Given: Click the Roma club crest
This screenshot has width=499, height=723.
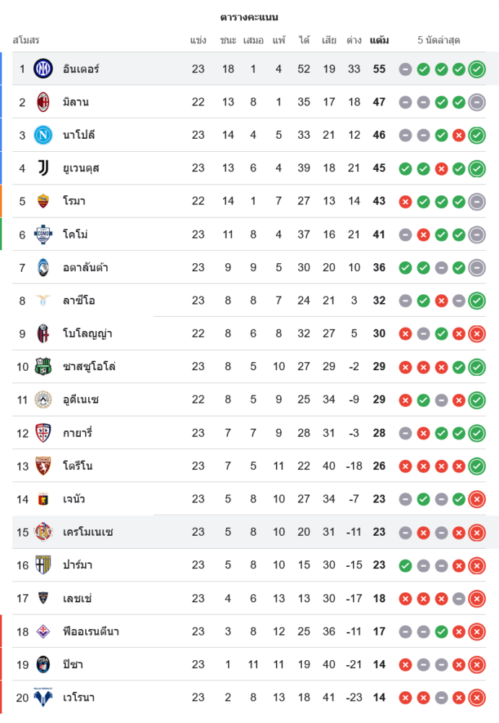Looking at the screenshot, I should click(x=43, y=201).
